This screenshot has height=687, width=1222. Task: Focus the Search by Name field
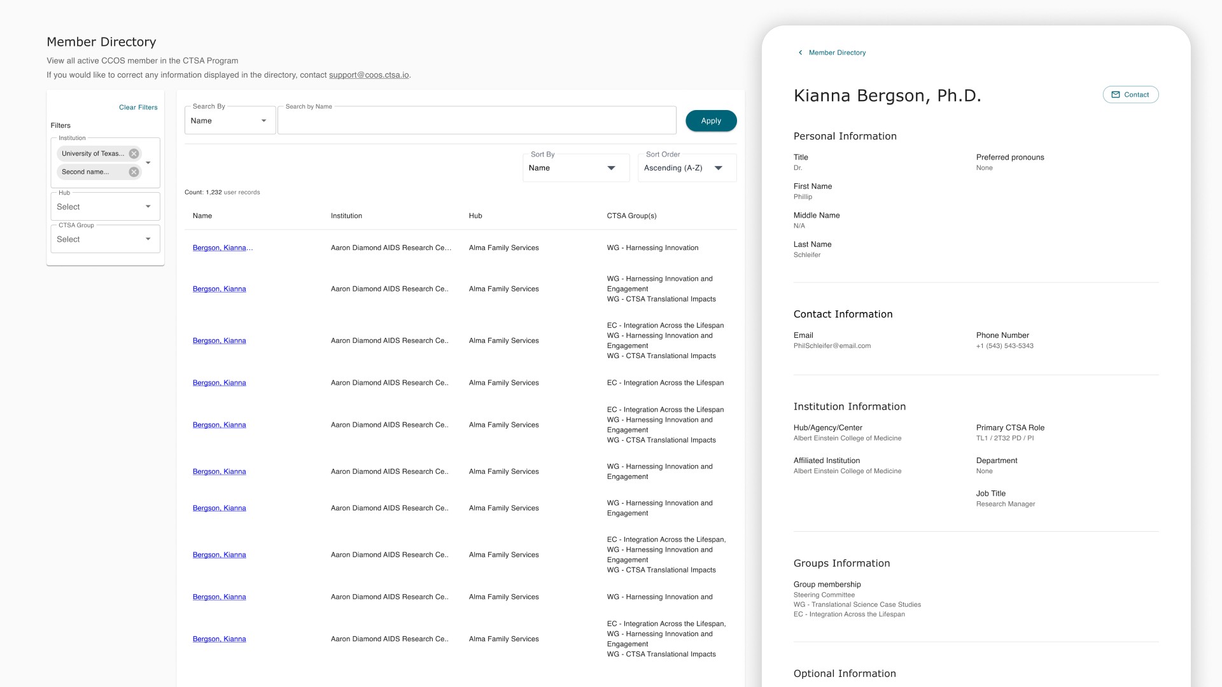pyautogui.click(x=477, y=121)
